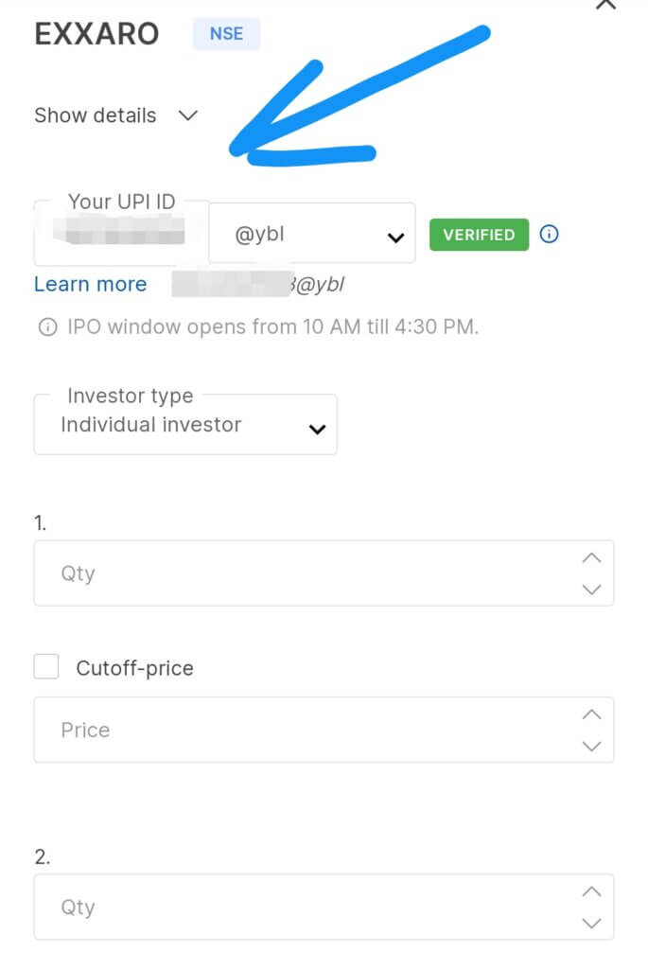Increase quantity with up arrow in bid 2
This screenshot has height=969, width=648.
(x=591, y=891)
